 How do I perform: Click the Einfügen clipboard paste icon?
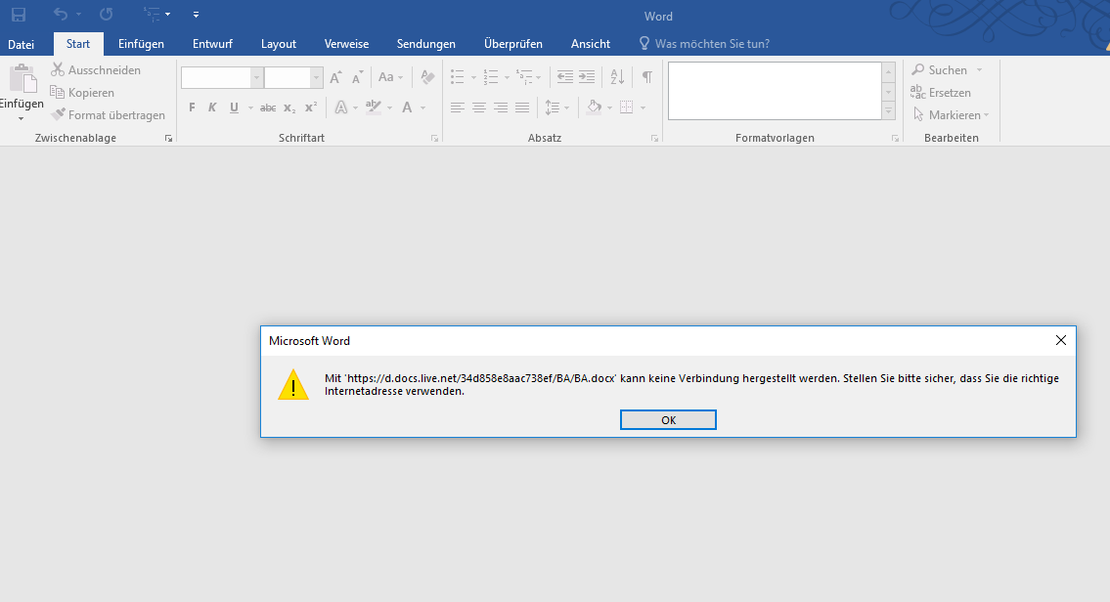(22, 78)
